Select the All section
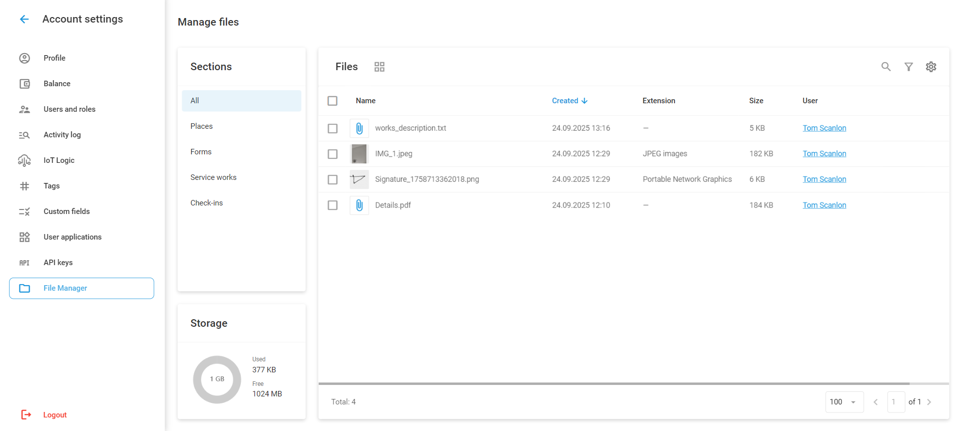Screen dimensions: 961x431 pyautogui.click(x=241, y=101)
